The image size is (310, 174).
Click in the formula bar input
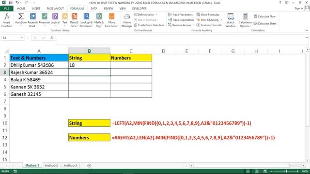click(x=181, y=40)
